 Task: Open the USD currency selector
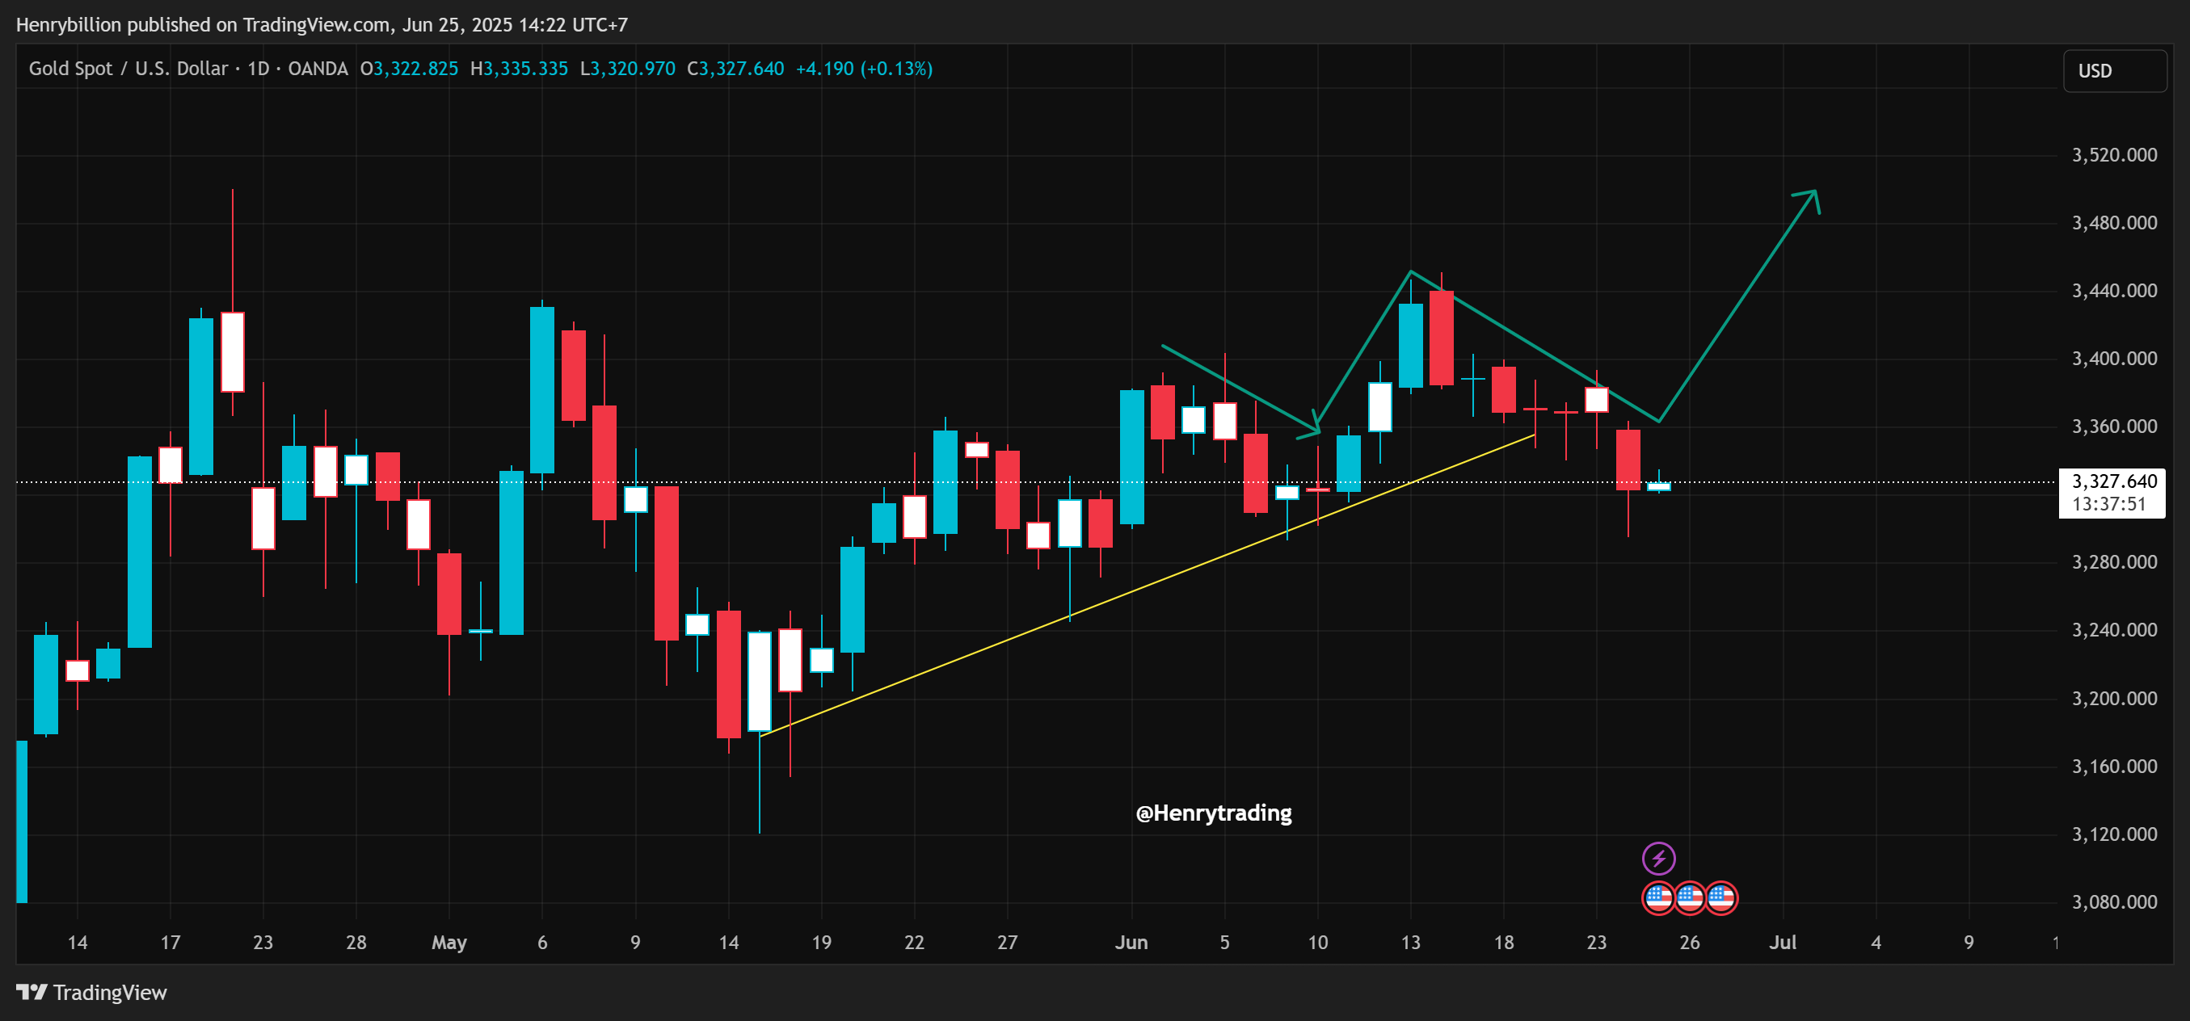pyautogui.click(x=2114, y=70)
